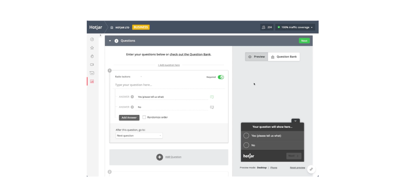Click the 'After this question, go to:' label
The width and height of the screenshot is (396, 195).
[131, 130]
